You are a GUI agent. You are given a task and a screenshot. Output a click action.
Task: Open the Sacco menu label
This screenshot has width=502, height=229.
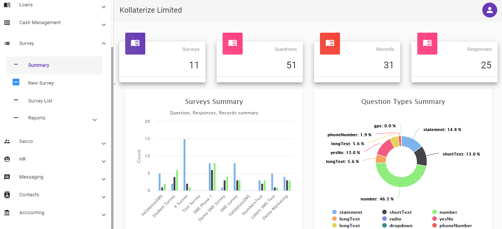(x=26, y=141)
